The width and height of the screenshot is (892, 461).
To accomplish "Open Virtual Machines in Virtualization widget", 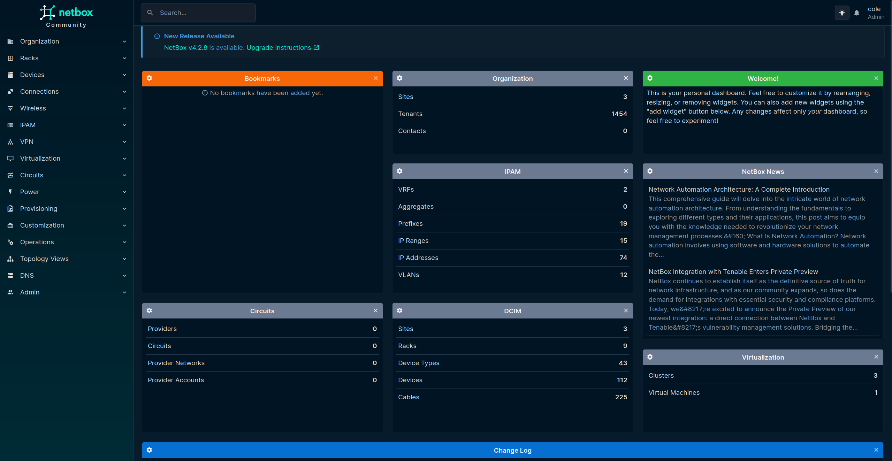I will pyautogui.click(x=763, y=393).
